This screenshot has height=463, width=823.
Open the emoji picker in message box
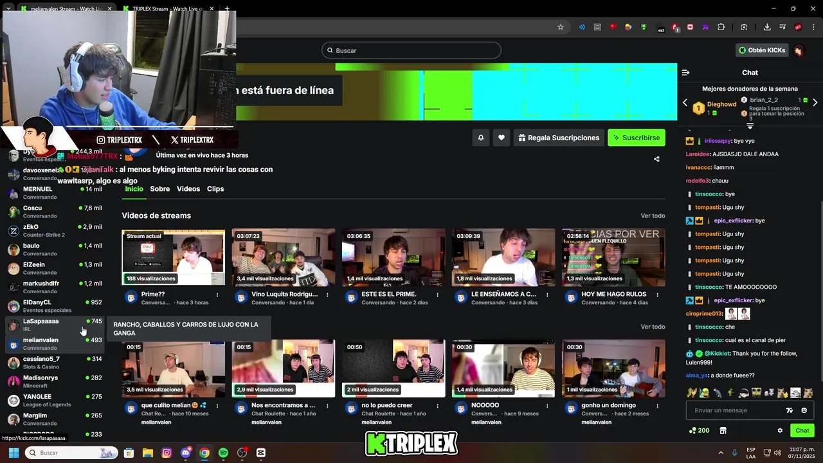804,410
